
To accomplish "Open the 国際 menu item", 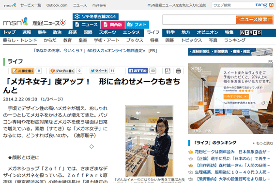I will point(88,32).
